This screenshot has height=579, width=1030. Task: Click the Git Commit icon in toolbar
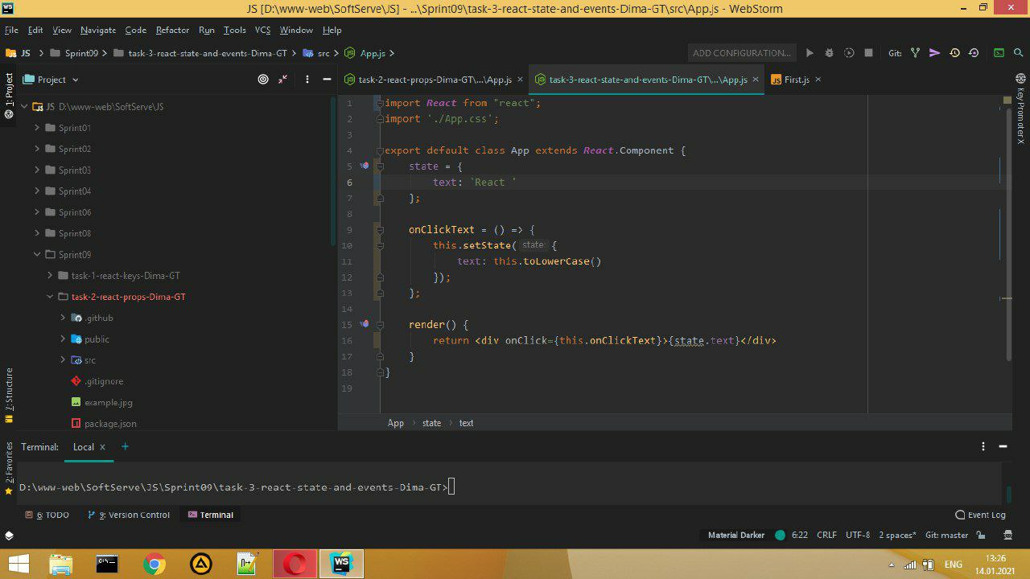point(934,53)
